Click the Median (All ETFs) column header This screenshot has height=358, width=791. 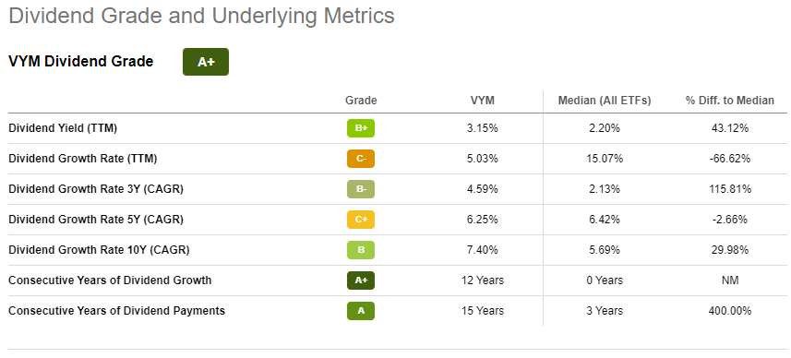[605, 101]
